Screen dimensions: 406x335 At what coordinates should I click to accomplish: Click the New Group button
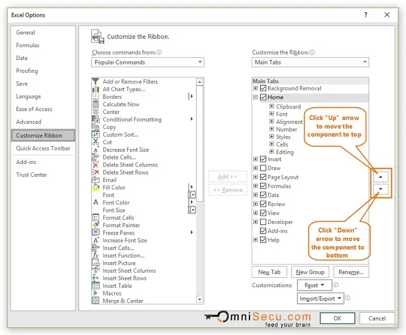point(310,272)
